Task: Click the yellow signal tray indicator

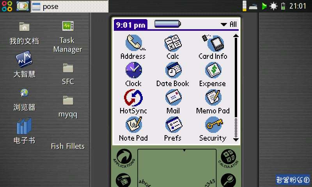Action: (x=245, y=6)
